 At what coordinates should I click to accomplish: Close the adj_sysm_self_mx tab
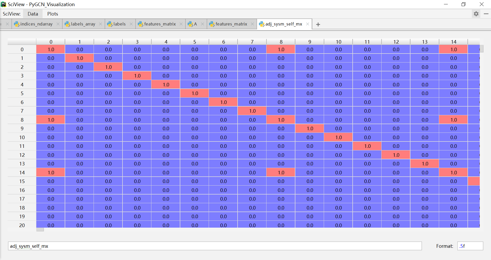(308, 24)
